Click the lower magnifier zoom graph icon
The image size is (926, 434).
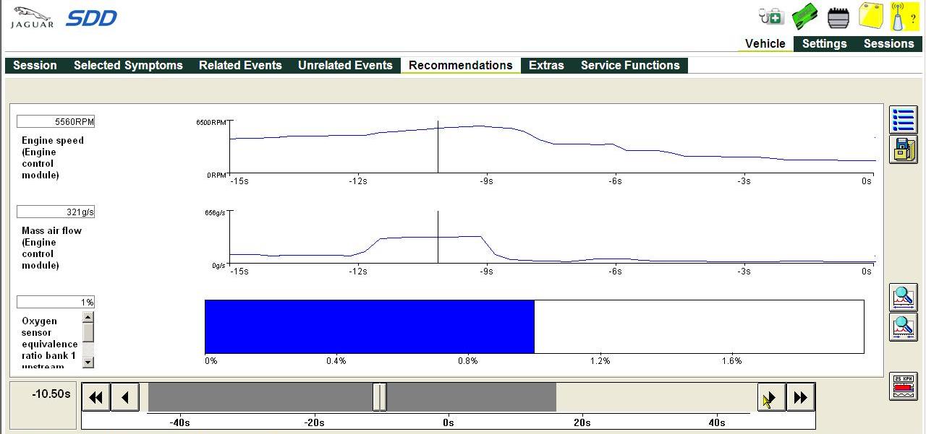point(903,326)
